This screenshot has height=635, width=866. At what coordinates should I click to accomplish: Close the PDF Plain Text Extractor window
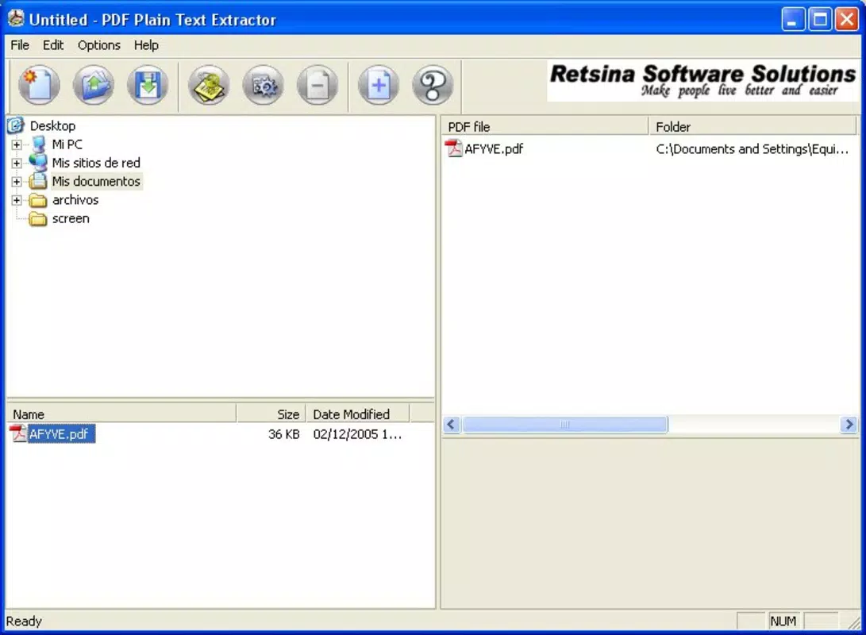pyautogui.click(x=847, y=20)
